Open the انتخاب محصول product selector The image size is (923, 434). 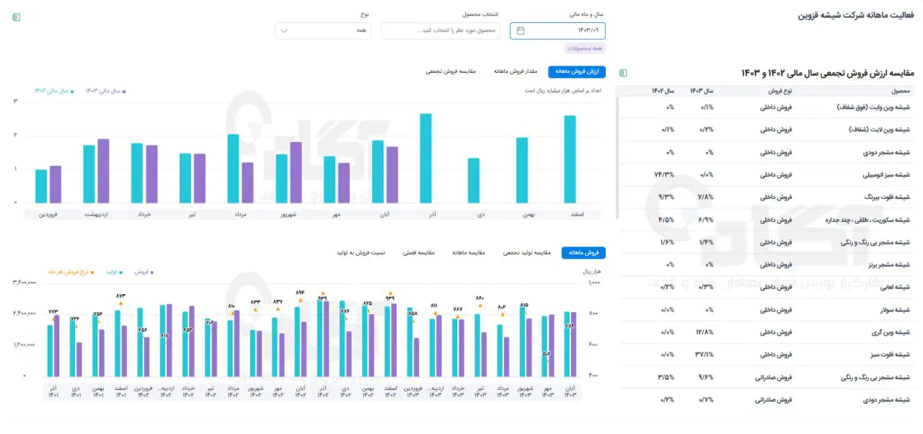(440, 31)
